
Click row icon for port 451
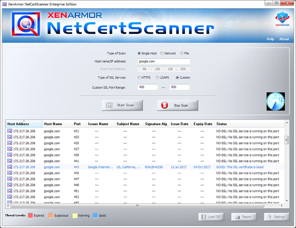coord(10,191)
